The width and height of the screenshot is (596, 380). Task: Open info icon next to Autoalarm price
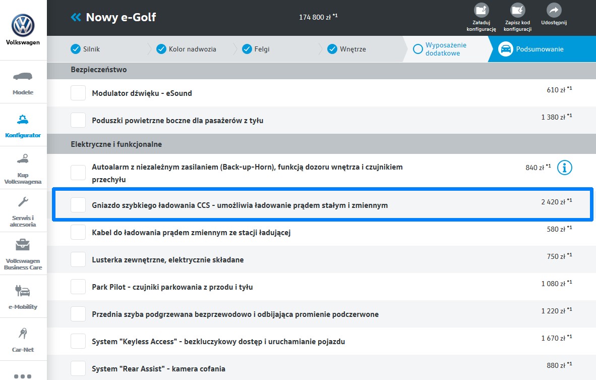[564, 168]
